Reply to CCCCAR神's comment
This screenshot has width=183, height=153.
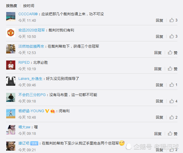click(159, 20)
